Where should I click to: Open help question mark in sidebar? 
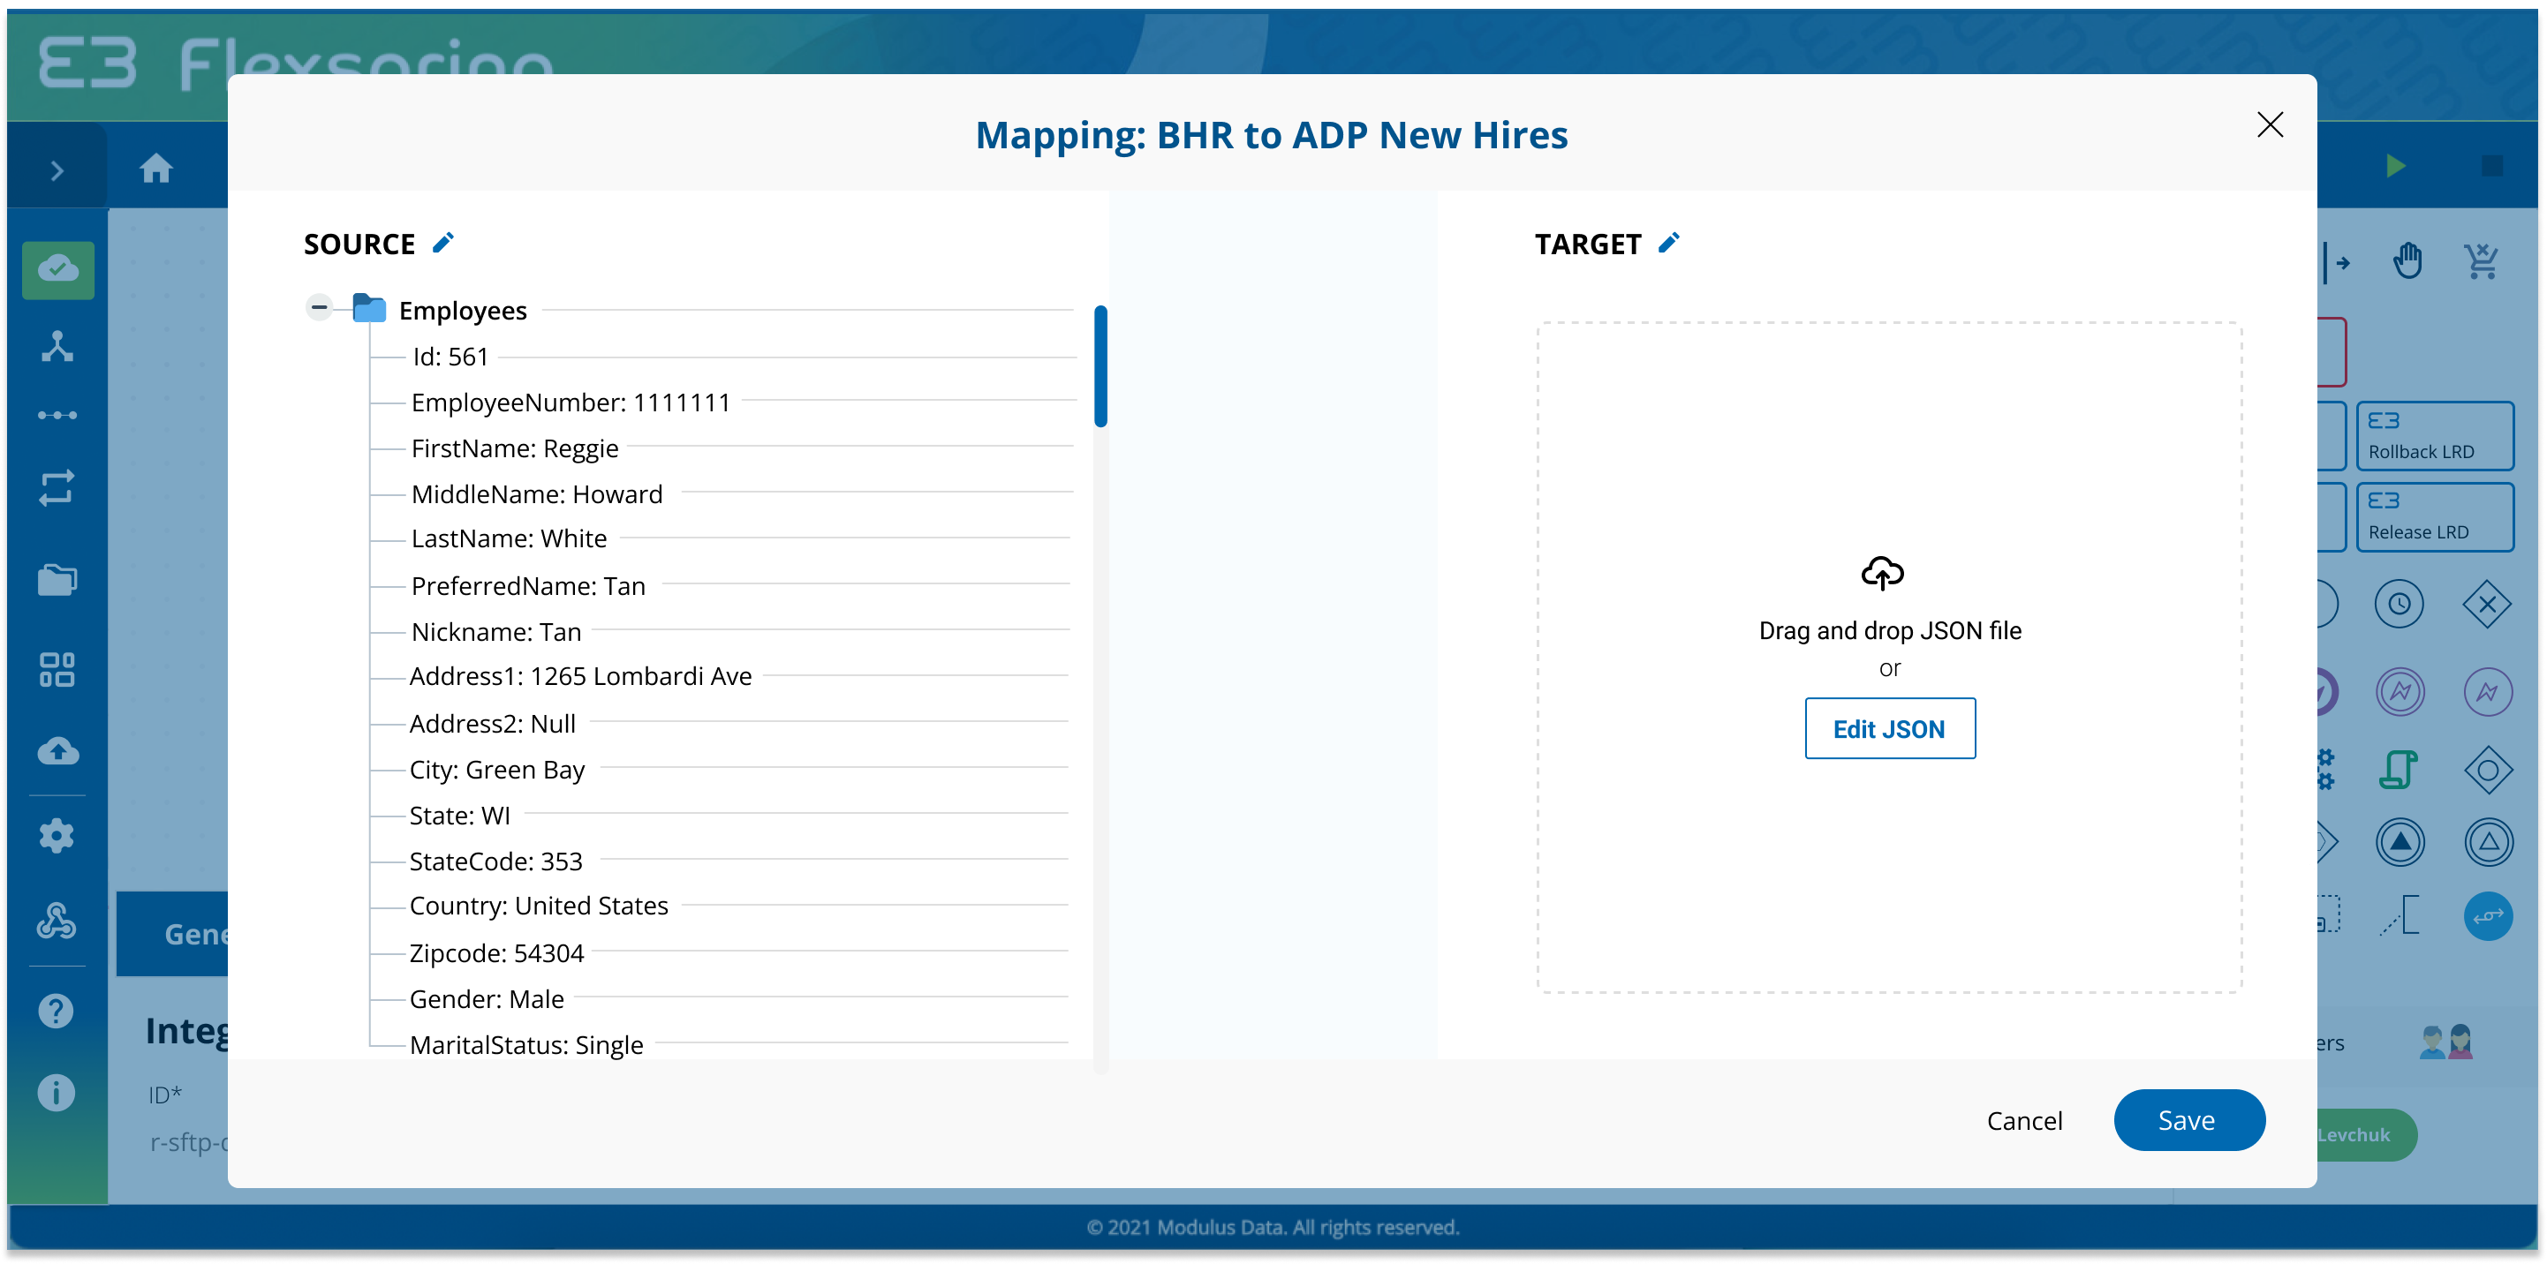[57, 1011]
